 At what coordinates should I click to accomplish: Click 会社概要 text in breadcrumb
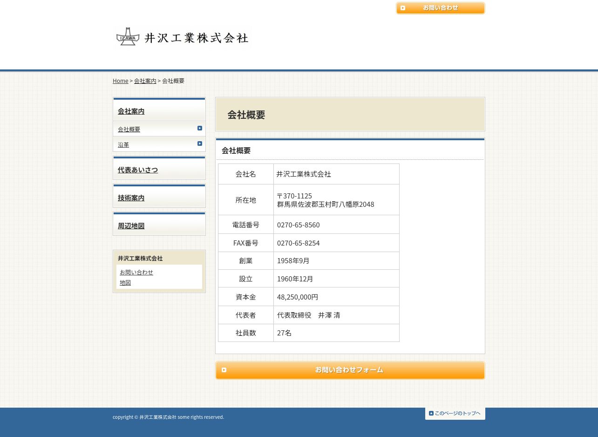(x=173, y=81)
